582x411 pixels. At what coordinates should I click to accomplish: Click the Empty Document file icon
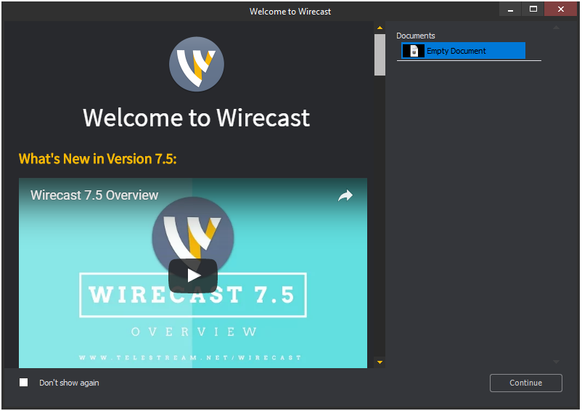[414, 51]
